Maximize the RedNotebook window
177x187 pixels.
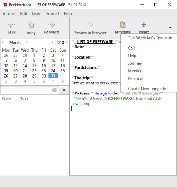[156, 5]
